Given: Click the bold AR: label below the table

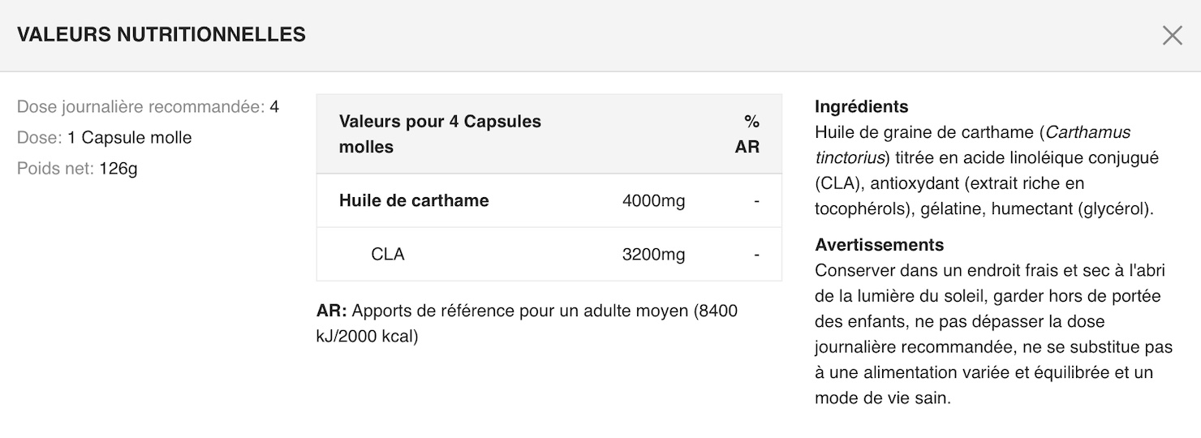Looking at the screenshot, I should coord(331,311).
